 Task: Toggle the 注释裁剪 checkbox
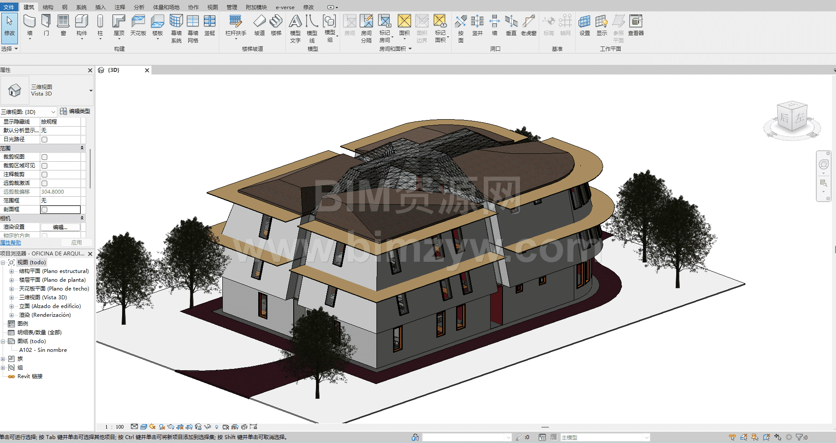point(44,174)
